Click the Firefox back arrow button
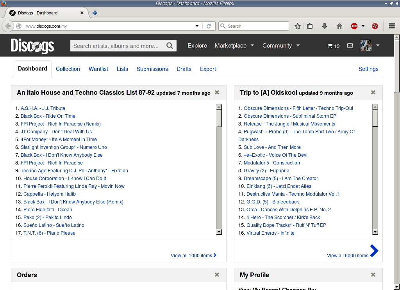Screen dimensions: 400x290 (x=8, y=26)
